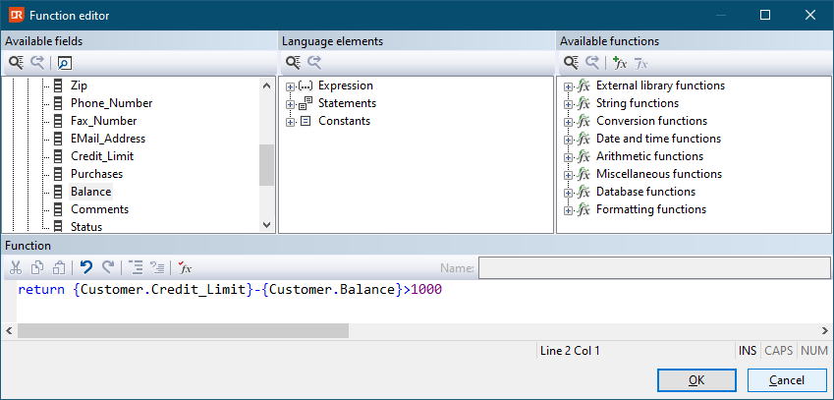Click the Line 2 Col 1 status indicator
The height and width of the screenshot is (400, 834).
[570, 351]
